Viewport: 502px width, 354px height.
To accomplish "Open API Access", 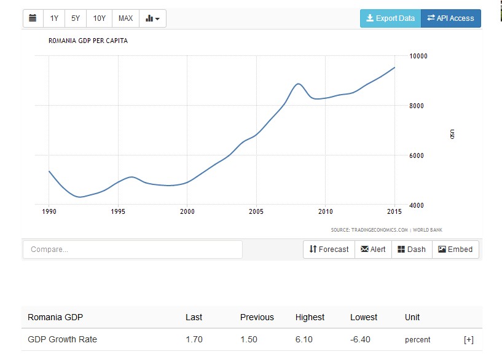I will (x=450, y=18).
